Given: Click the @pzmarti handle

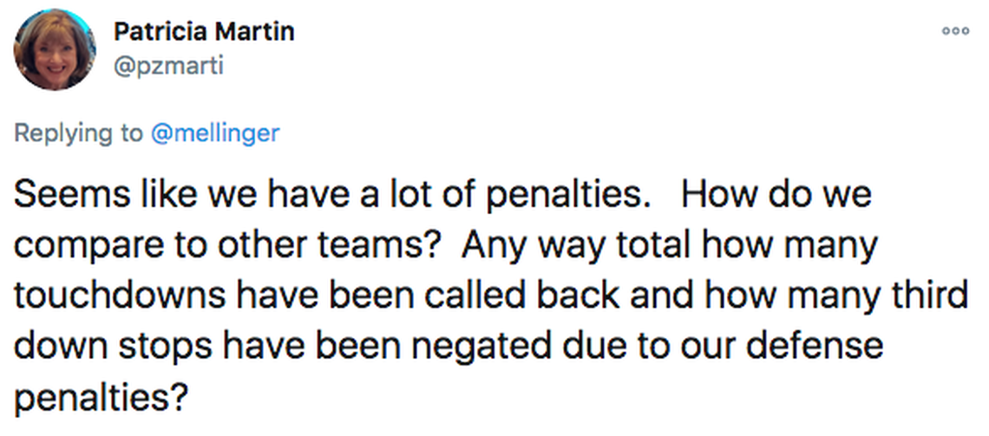Looking at the screenshot, I should click(x=169, y=65).
